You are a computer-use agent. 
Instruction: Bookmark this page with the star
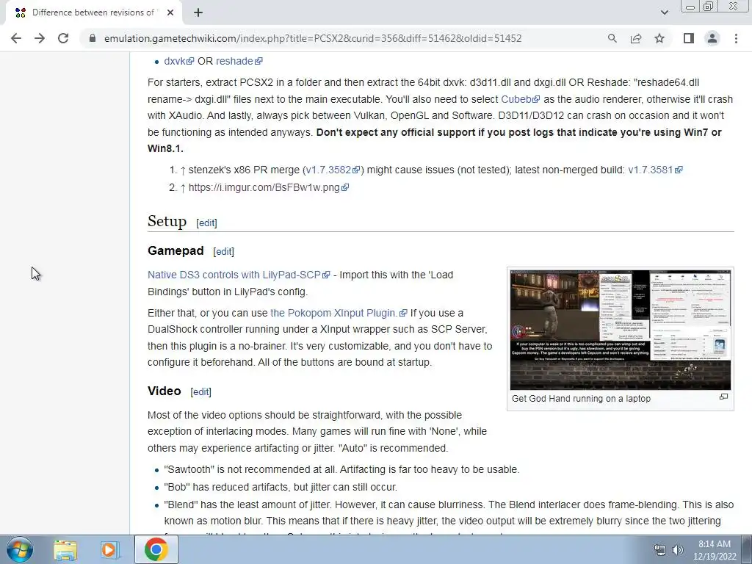660,38
